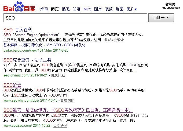Click the 站外SEO sub-link

tap(54, 45)
